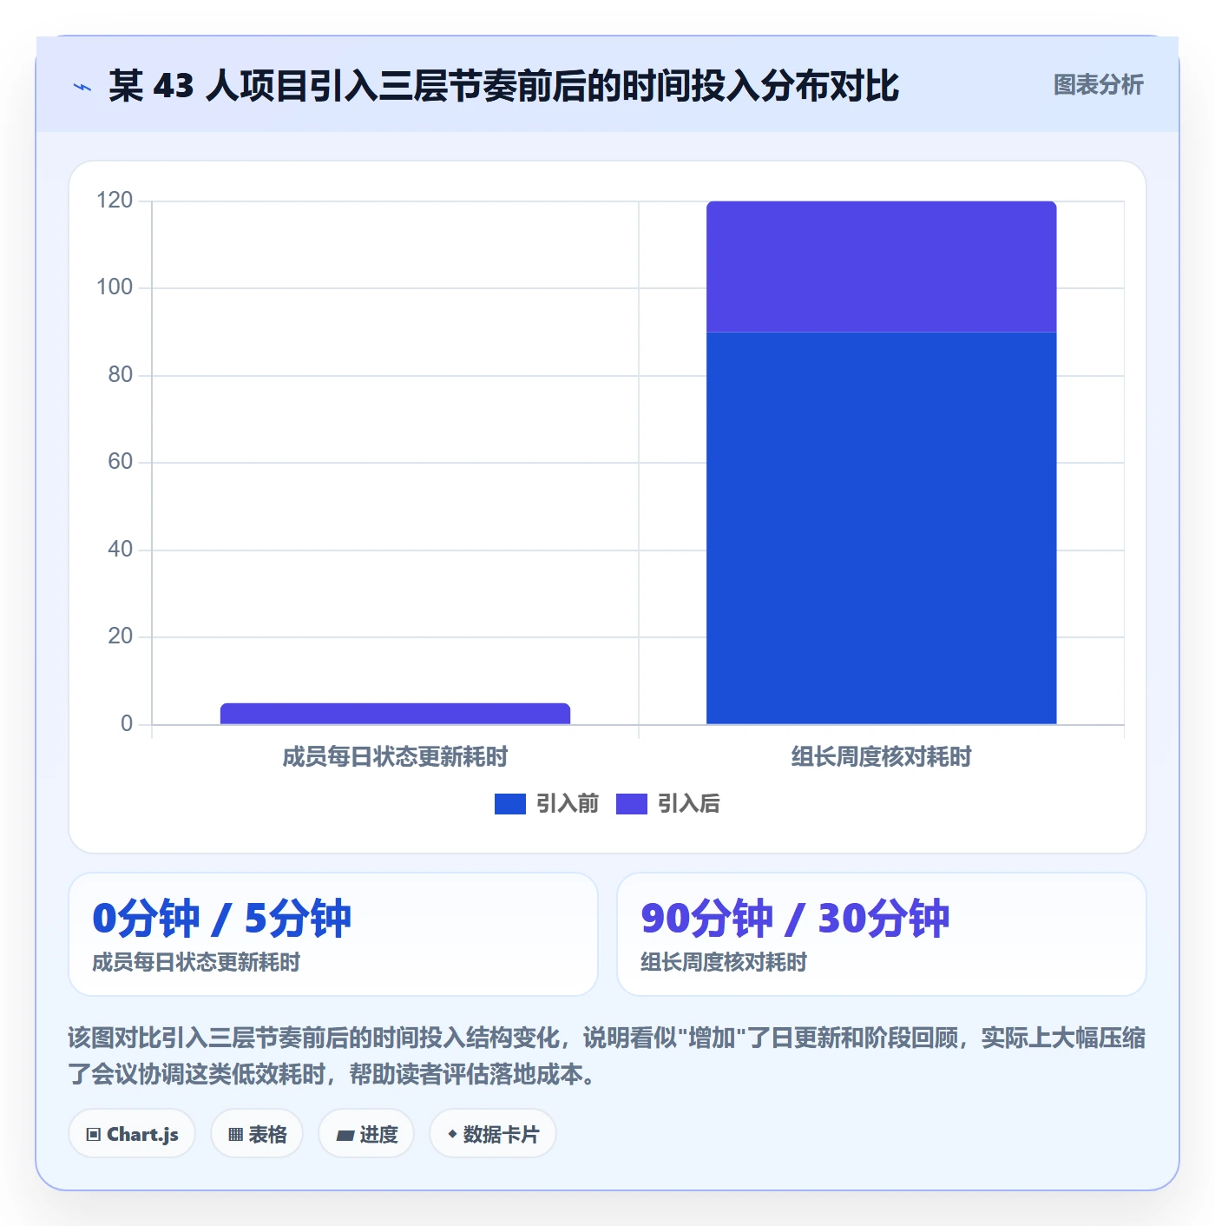
Task: Click the lightning bolt icon beside title
Action: point(82,87)
